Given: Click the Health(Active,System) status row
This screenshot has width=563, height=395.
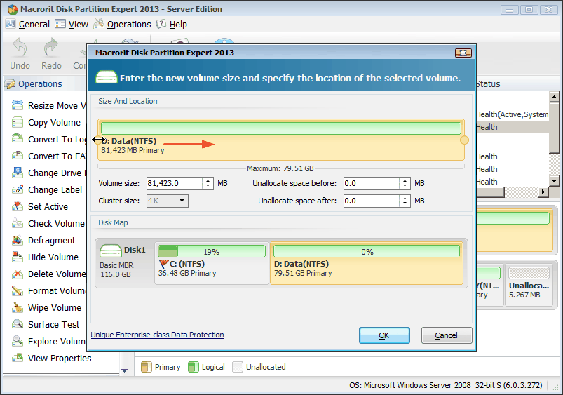Looking at the screenshot, I should (x=513, y=114).
